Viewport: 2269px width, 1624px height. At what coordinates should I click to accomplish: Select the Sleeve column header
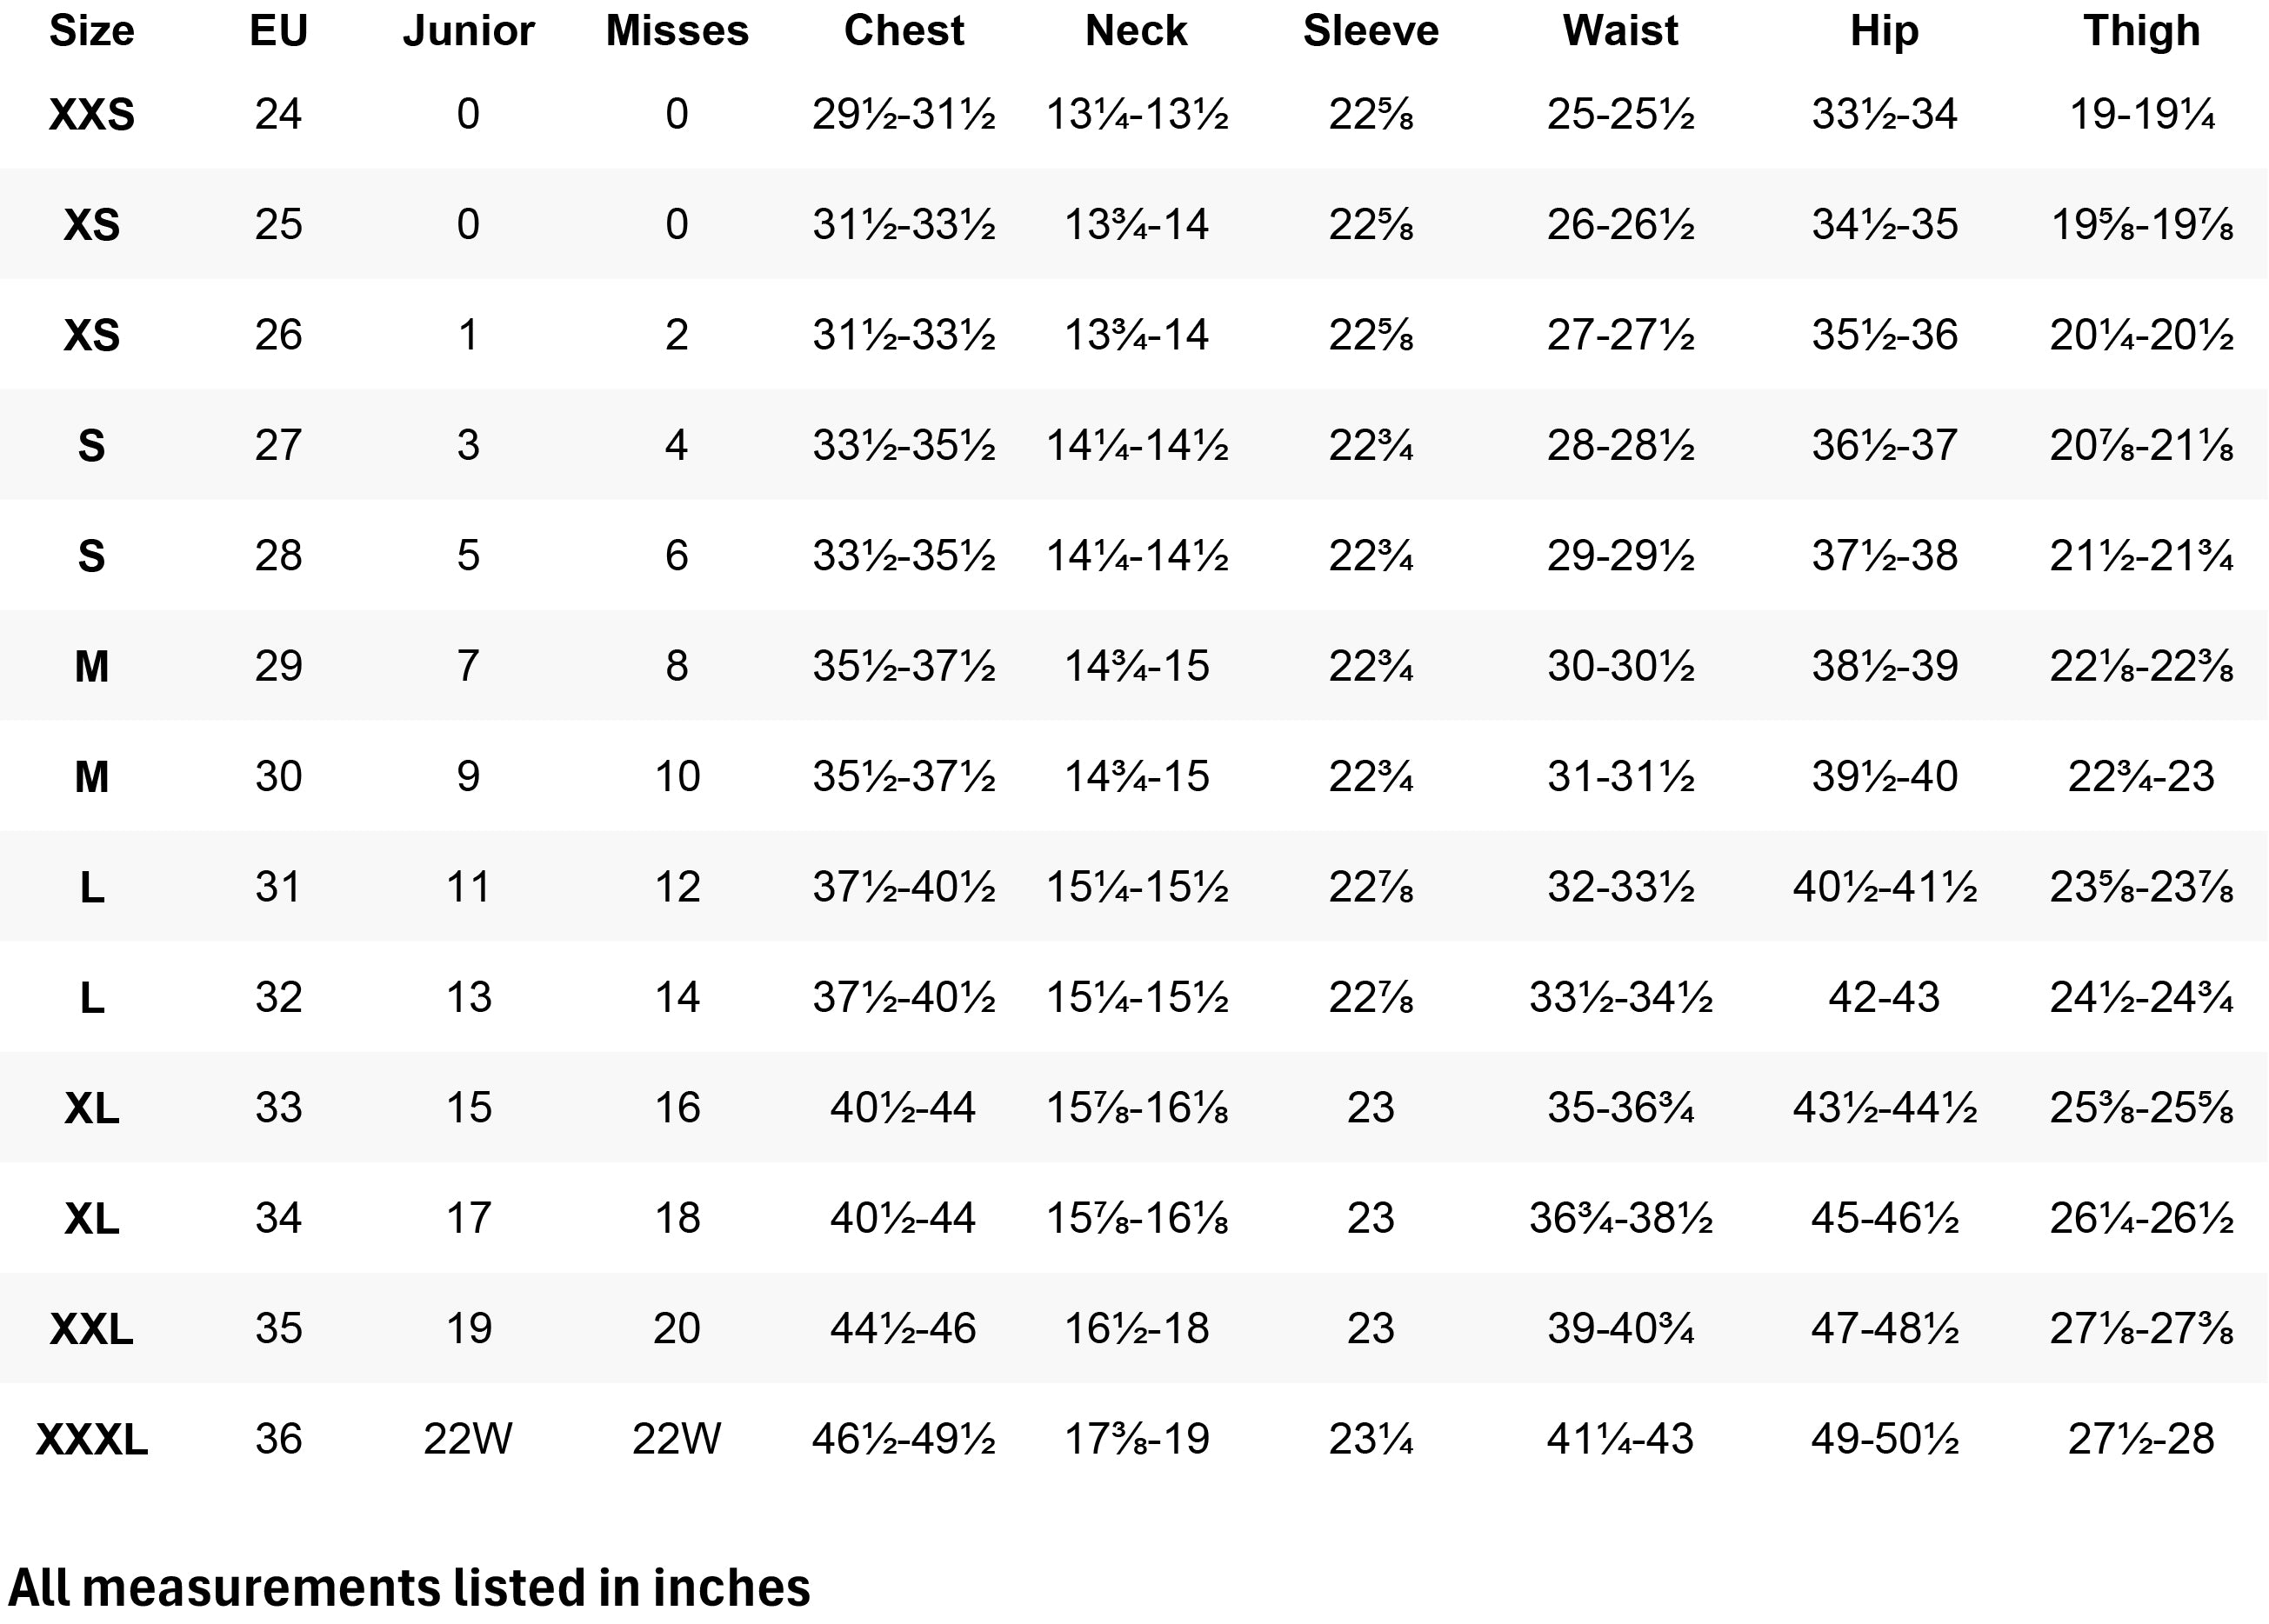1371,31
